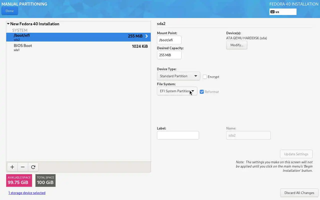Screen dimensions: 320x200
Task: Open the us keyboard layout indicator
Action: 283,12
